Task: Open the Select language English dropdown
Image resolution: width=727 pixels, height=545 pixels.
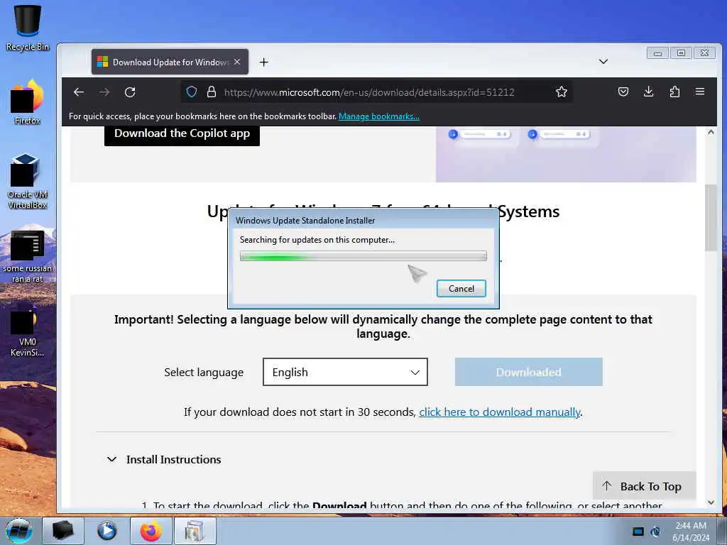Action: coord(345,372)
